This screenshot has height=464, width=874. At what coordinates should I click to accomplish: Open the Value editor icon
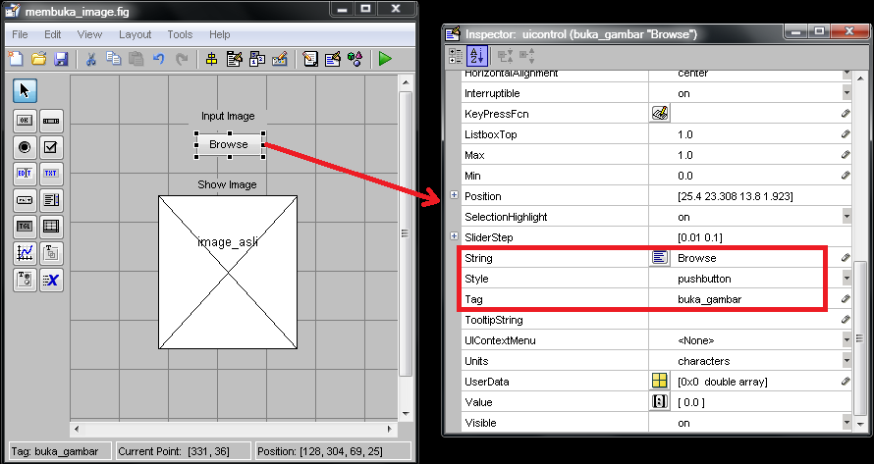coord(660,402)
